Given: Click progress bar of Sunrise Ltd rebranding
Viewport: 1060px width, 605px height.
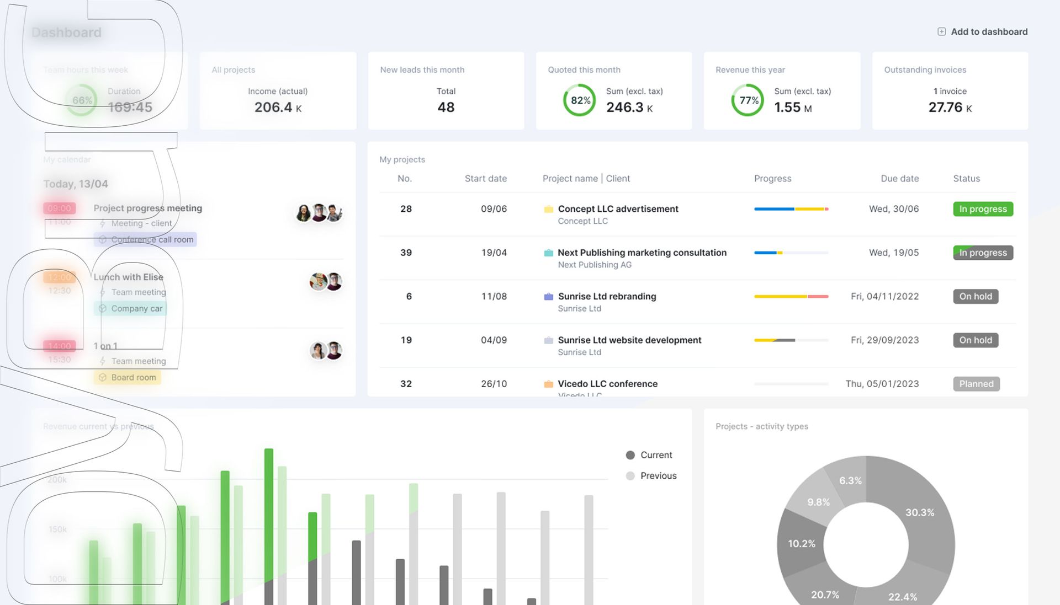Looking at the screenshot, I should click(791, 296).
